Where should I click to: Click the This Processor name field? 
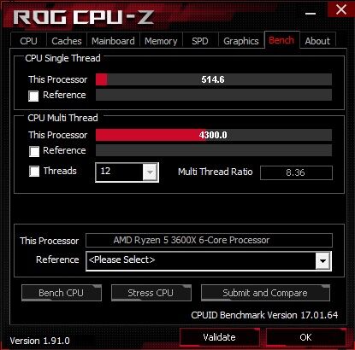tap(209, 240)
